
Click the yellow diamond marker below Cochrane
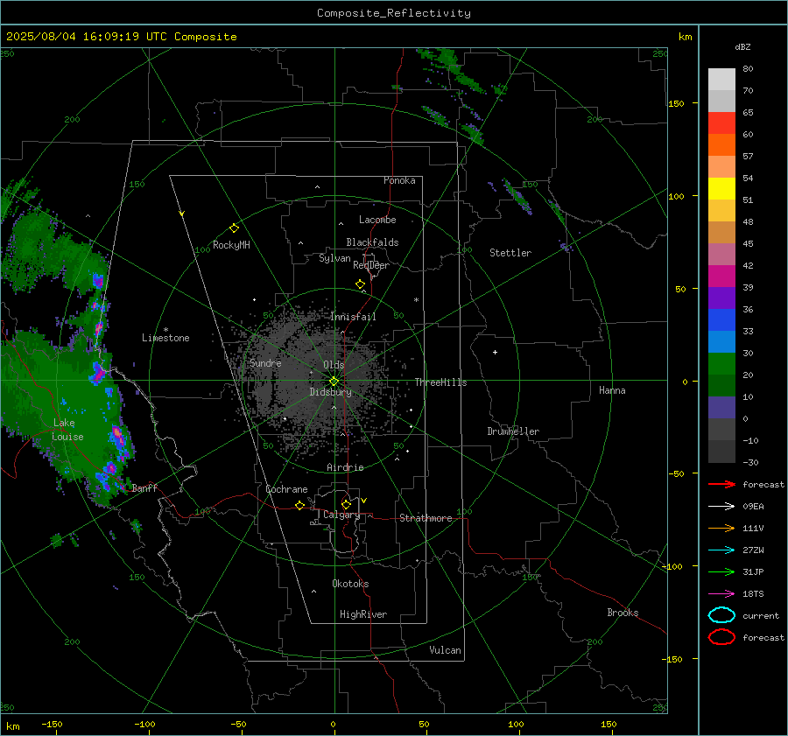point(300,506)
